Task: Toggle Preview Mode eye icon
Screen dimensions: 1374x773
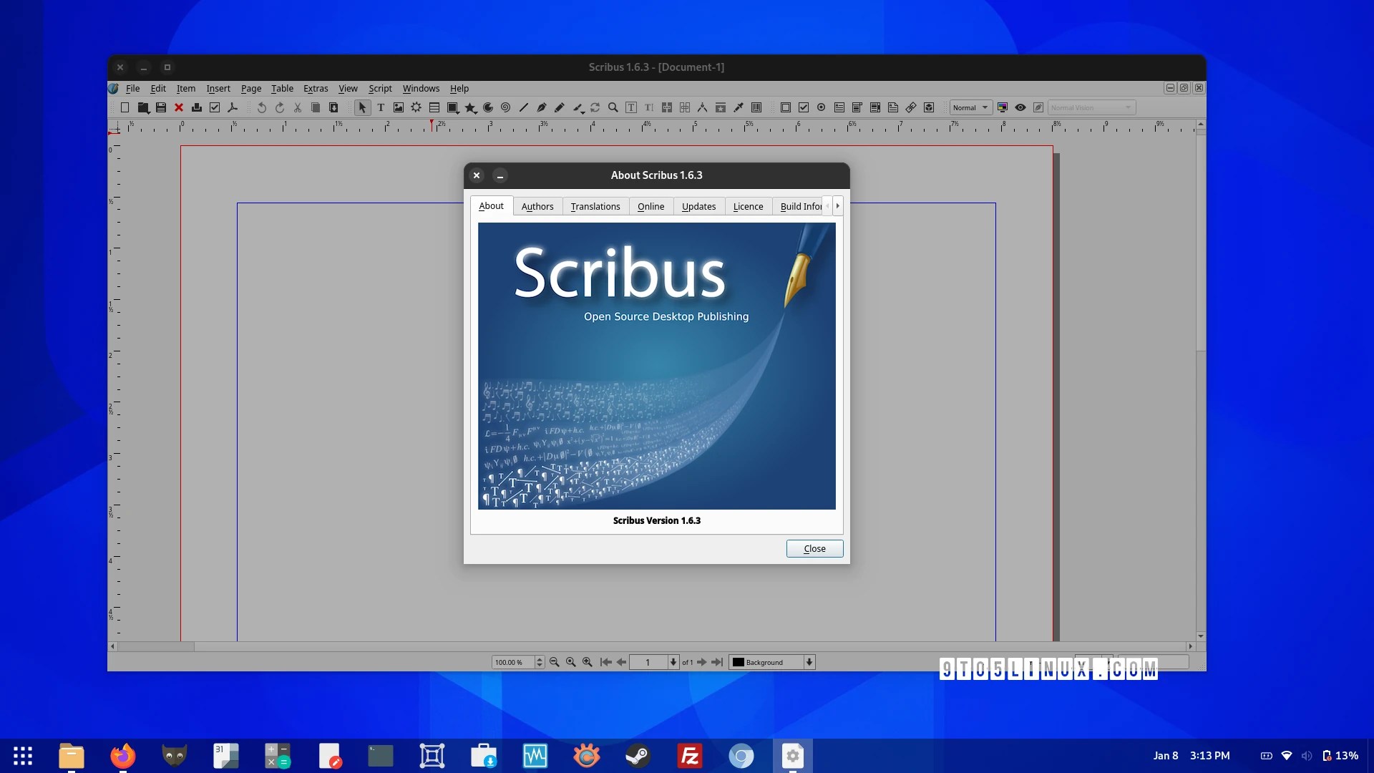Action: click(x=1020, y=107)
